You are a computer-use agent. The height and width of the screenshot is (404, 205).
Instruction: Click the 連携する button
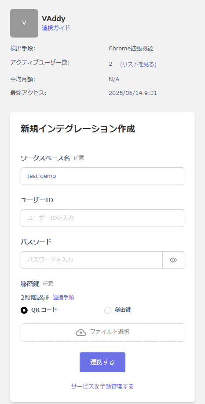[102, 362]
